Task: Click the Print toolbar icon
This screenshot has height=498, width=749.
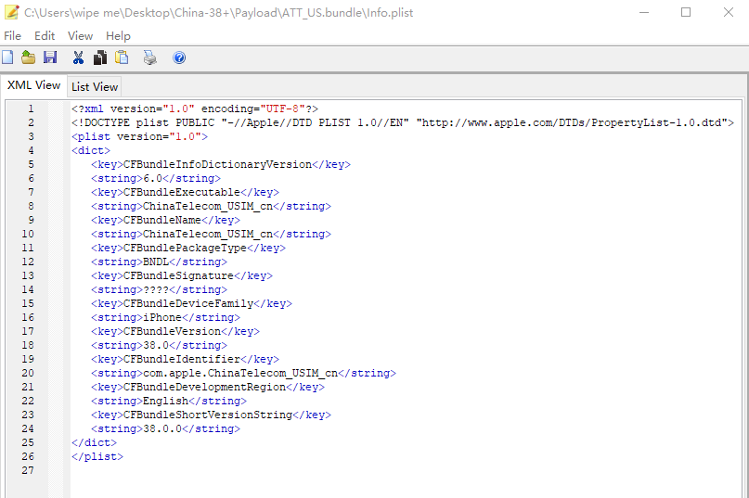Action: (x=150, y=57)
